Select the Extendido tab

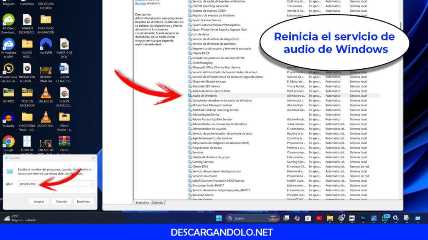pos(142,202)
